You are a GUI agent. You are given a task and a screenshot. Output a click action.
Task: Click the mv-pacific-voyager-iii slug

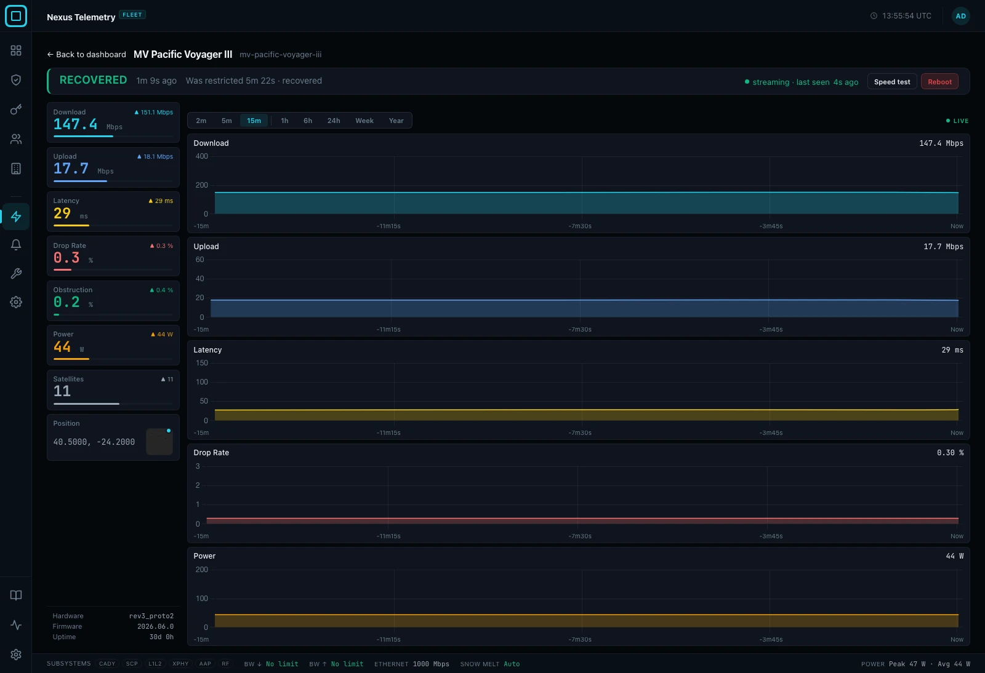pyautogui.click(x=281, y=55)
